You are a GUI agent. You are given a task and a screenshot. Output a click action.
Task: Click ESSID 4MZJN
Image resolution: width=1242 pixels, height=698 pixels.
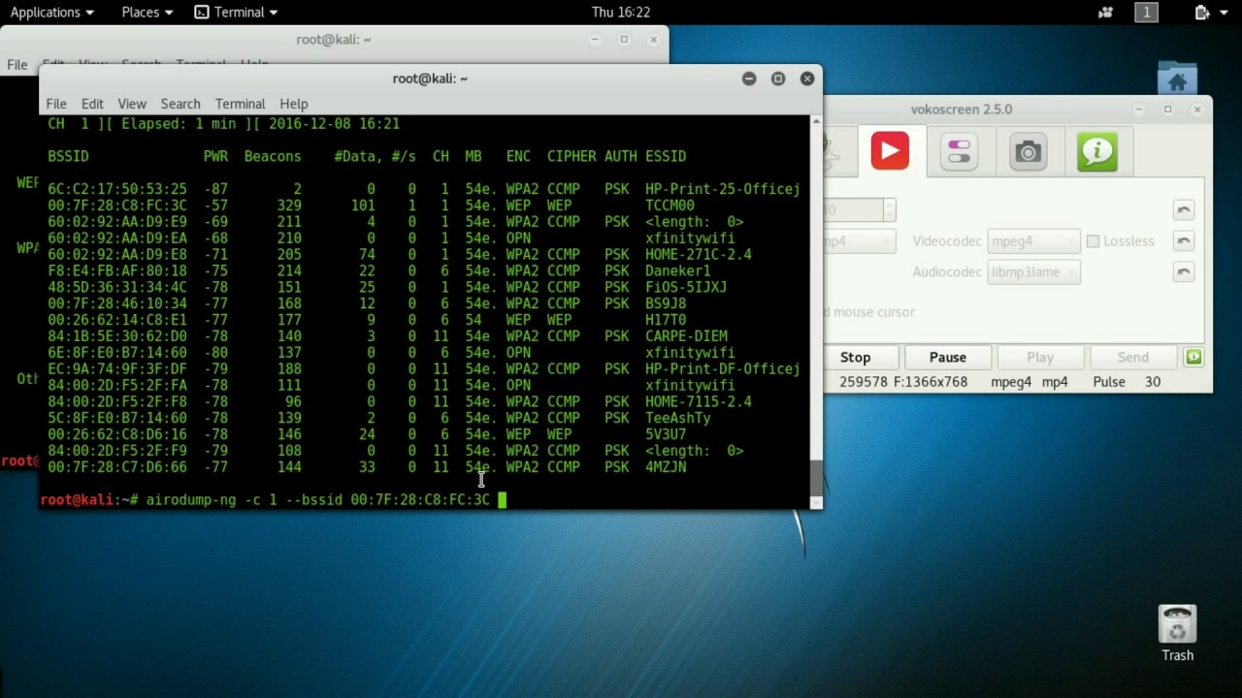point(666,467)
